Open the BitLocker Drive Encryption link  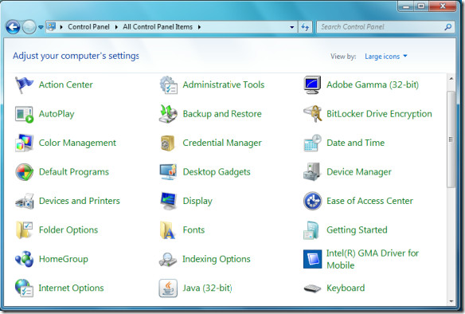coord(379,114)
